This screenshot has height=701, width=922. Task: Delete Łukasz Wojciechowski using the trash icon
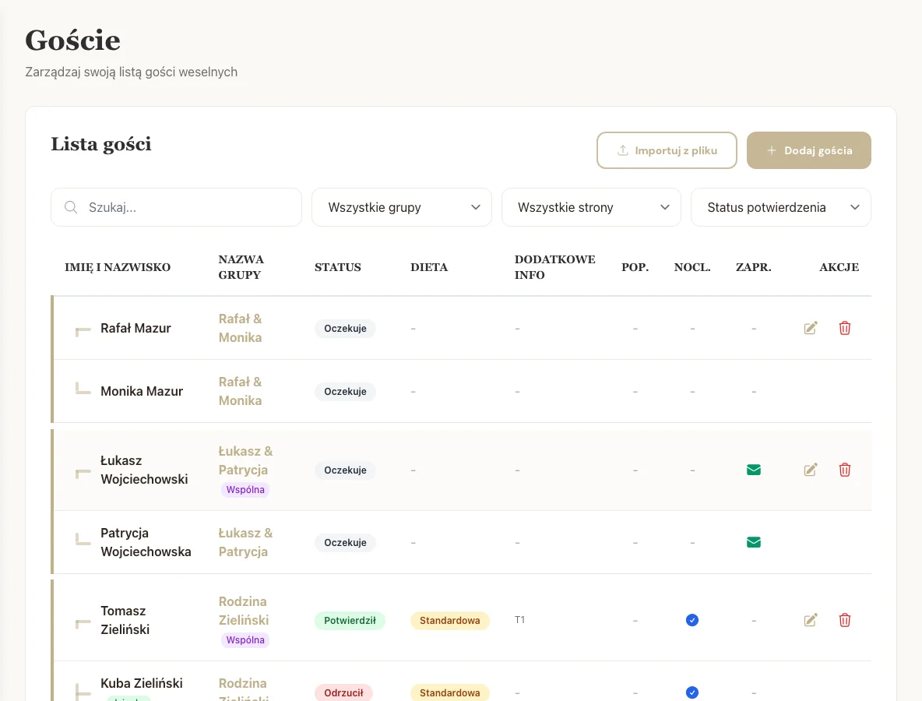(x=845, y=470)
